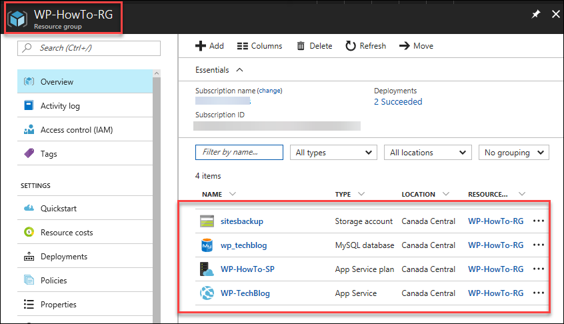Click the Columns grid icon
Viewport: 564px width, 324px height.
pos(243,46)
